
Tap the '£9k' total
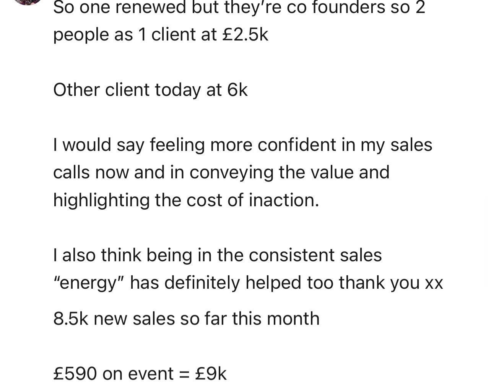pos(211,373)
